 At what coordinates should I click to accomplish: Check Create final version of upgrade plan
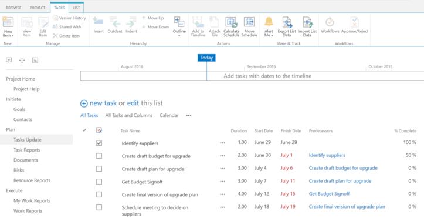(x=99, y=194)
